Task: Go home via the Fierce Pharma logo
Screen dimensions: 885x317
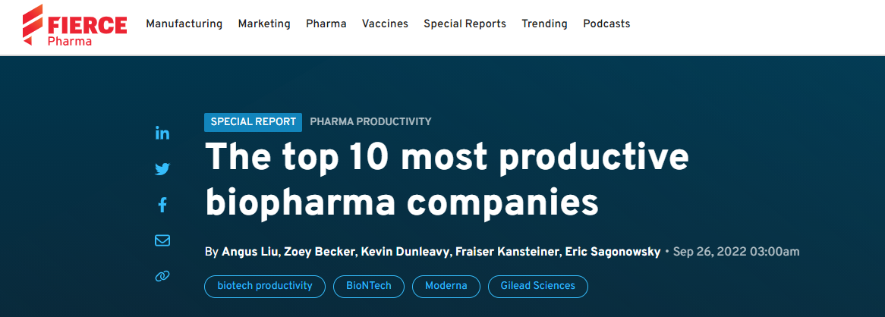Action: pyautogui.click(x=74, y=25)
